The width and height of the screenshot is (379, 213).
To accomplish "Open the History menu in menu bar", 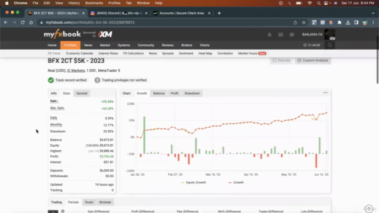I will (x=74, y=3).
